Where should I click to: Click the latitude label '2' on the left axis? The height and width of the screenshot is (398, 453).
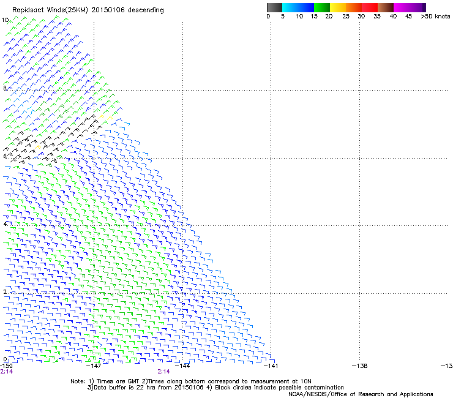coord(5,291)
